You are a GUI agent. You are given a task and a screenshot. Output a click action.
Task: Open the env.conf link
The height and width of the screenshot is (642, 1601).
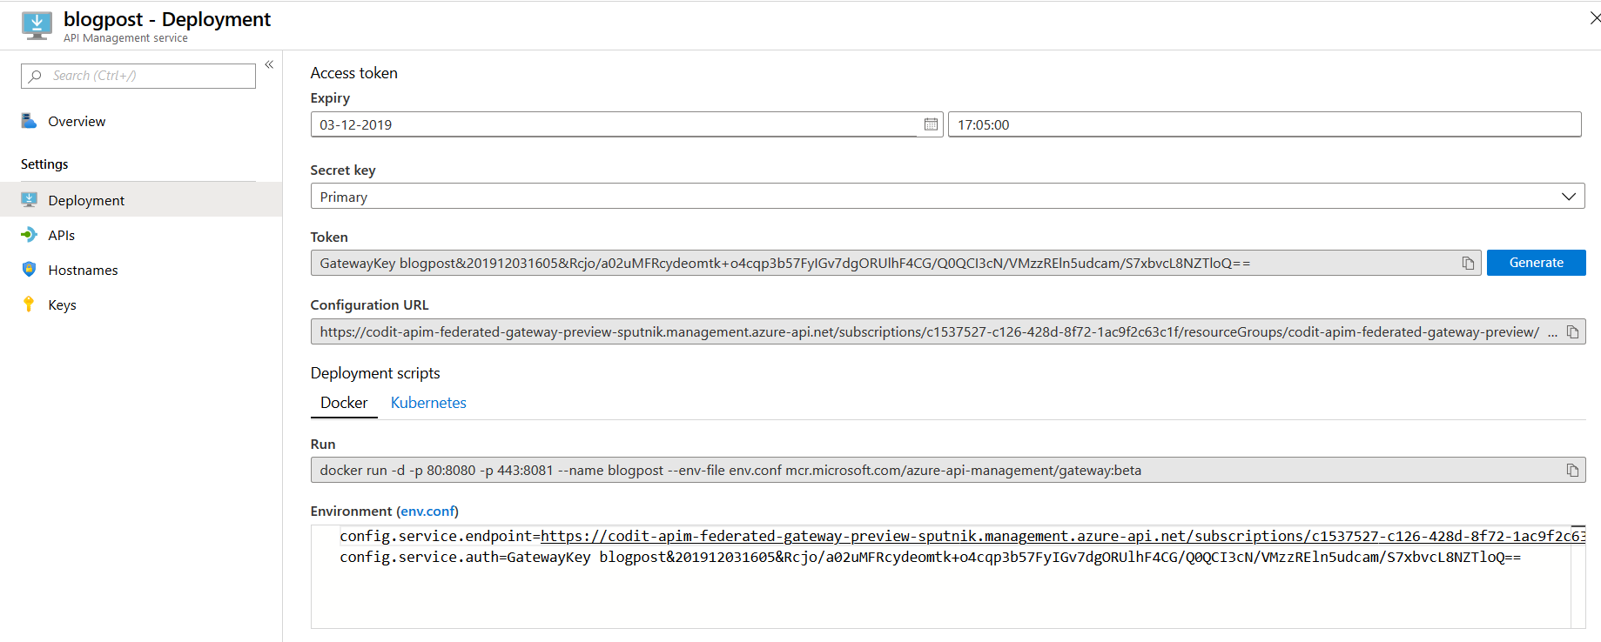coord(427,512)
